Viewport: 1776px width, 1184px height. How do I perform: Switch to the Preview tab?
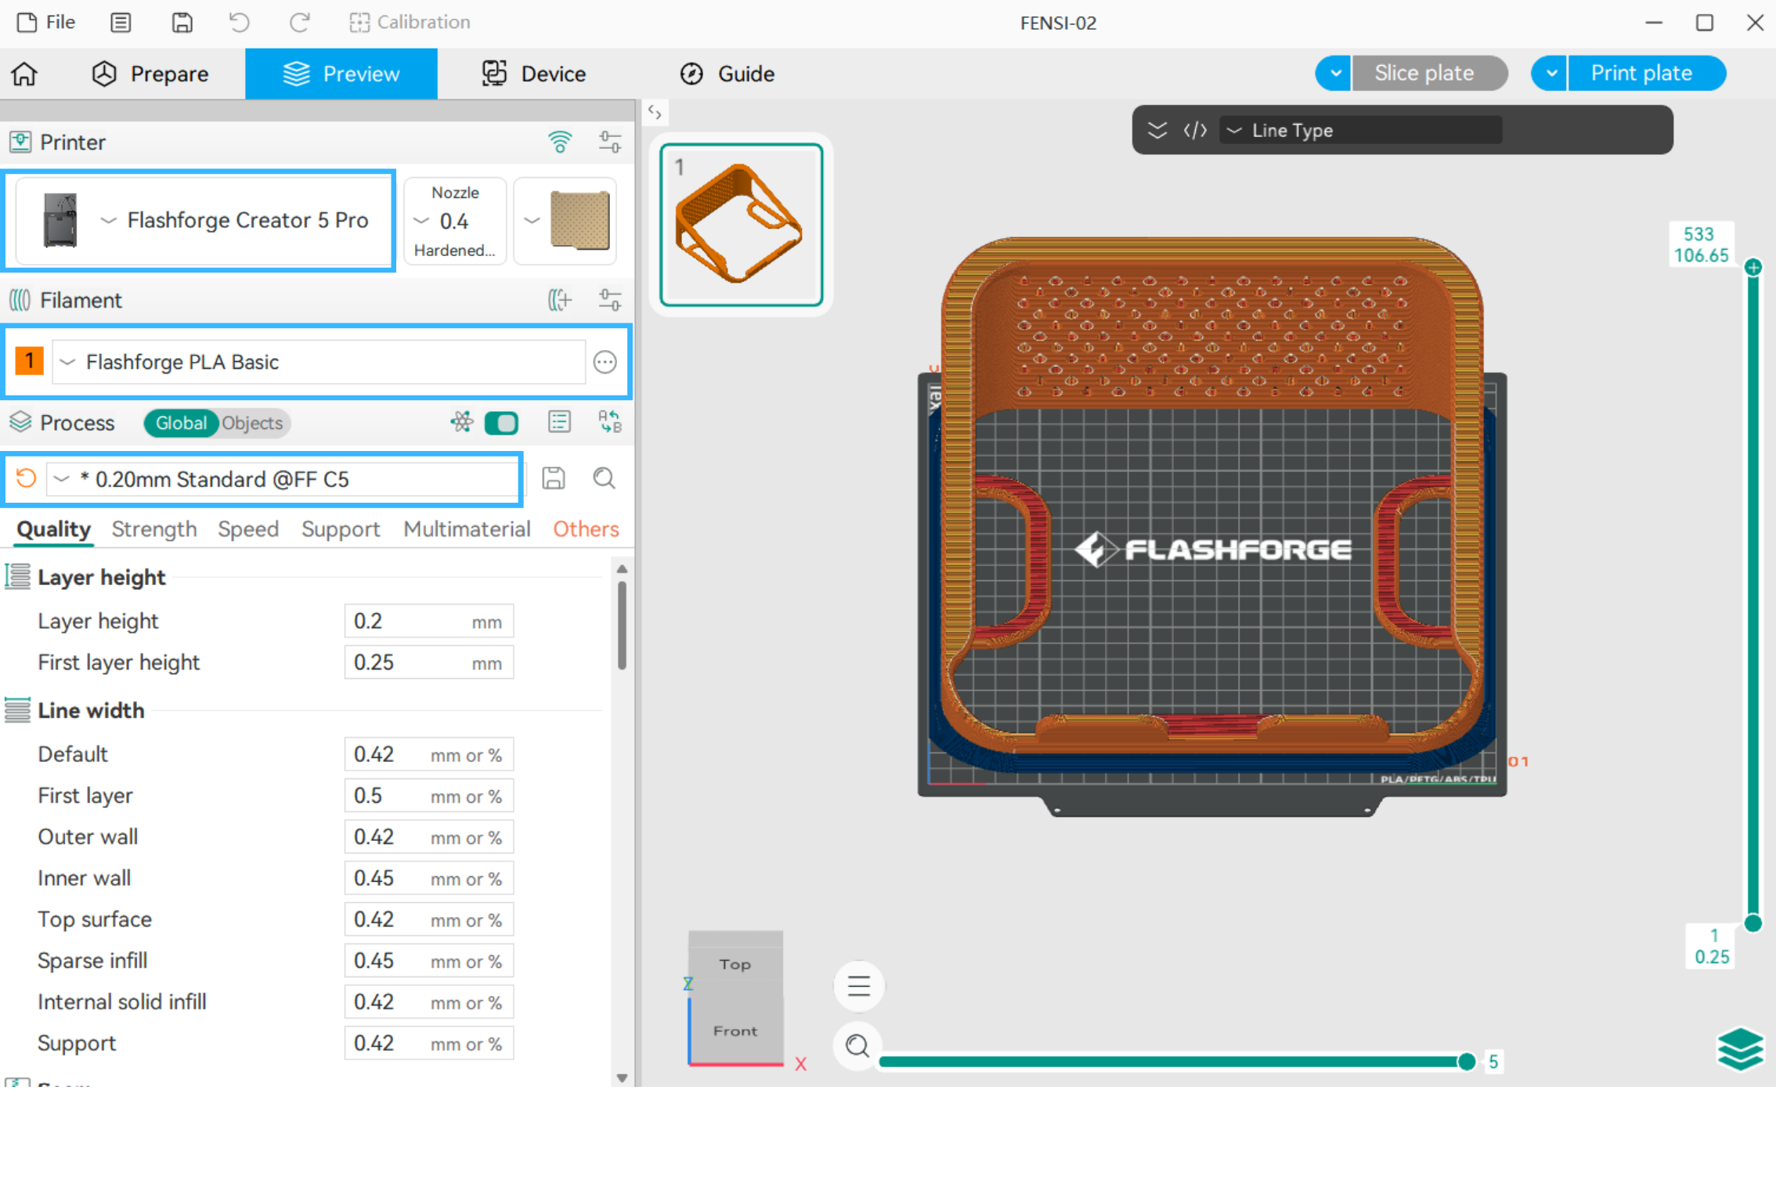(x=341, y=74)
